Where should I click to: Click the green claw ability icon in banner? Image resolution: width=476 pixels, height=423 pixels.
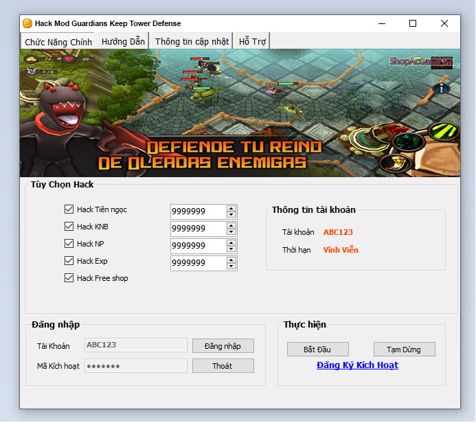(x=444, y=131)
